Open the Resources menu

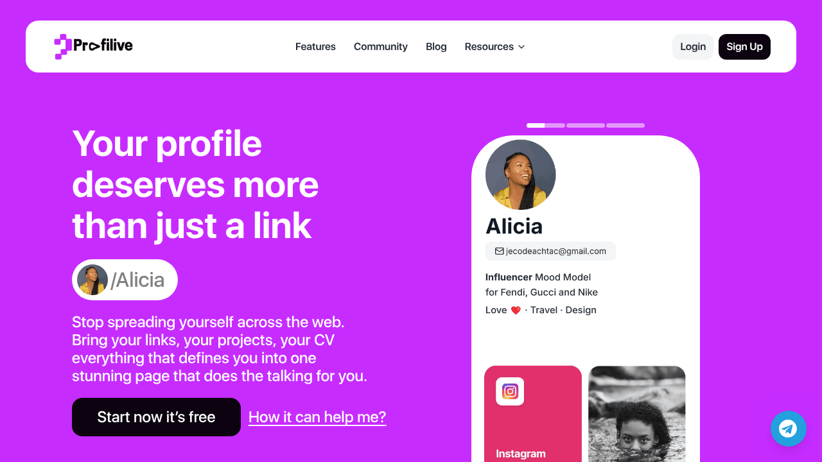tap(494, 47)
